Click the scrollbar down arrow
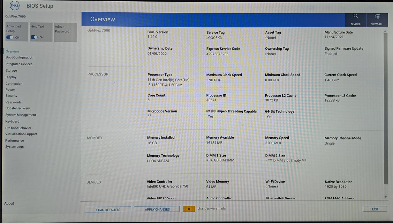The image size is (393, 223). 386,197
